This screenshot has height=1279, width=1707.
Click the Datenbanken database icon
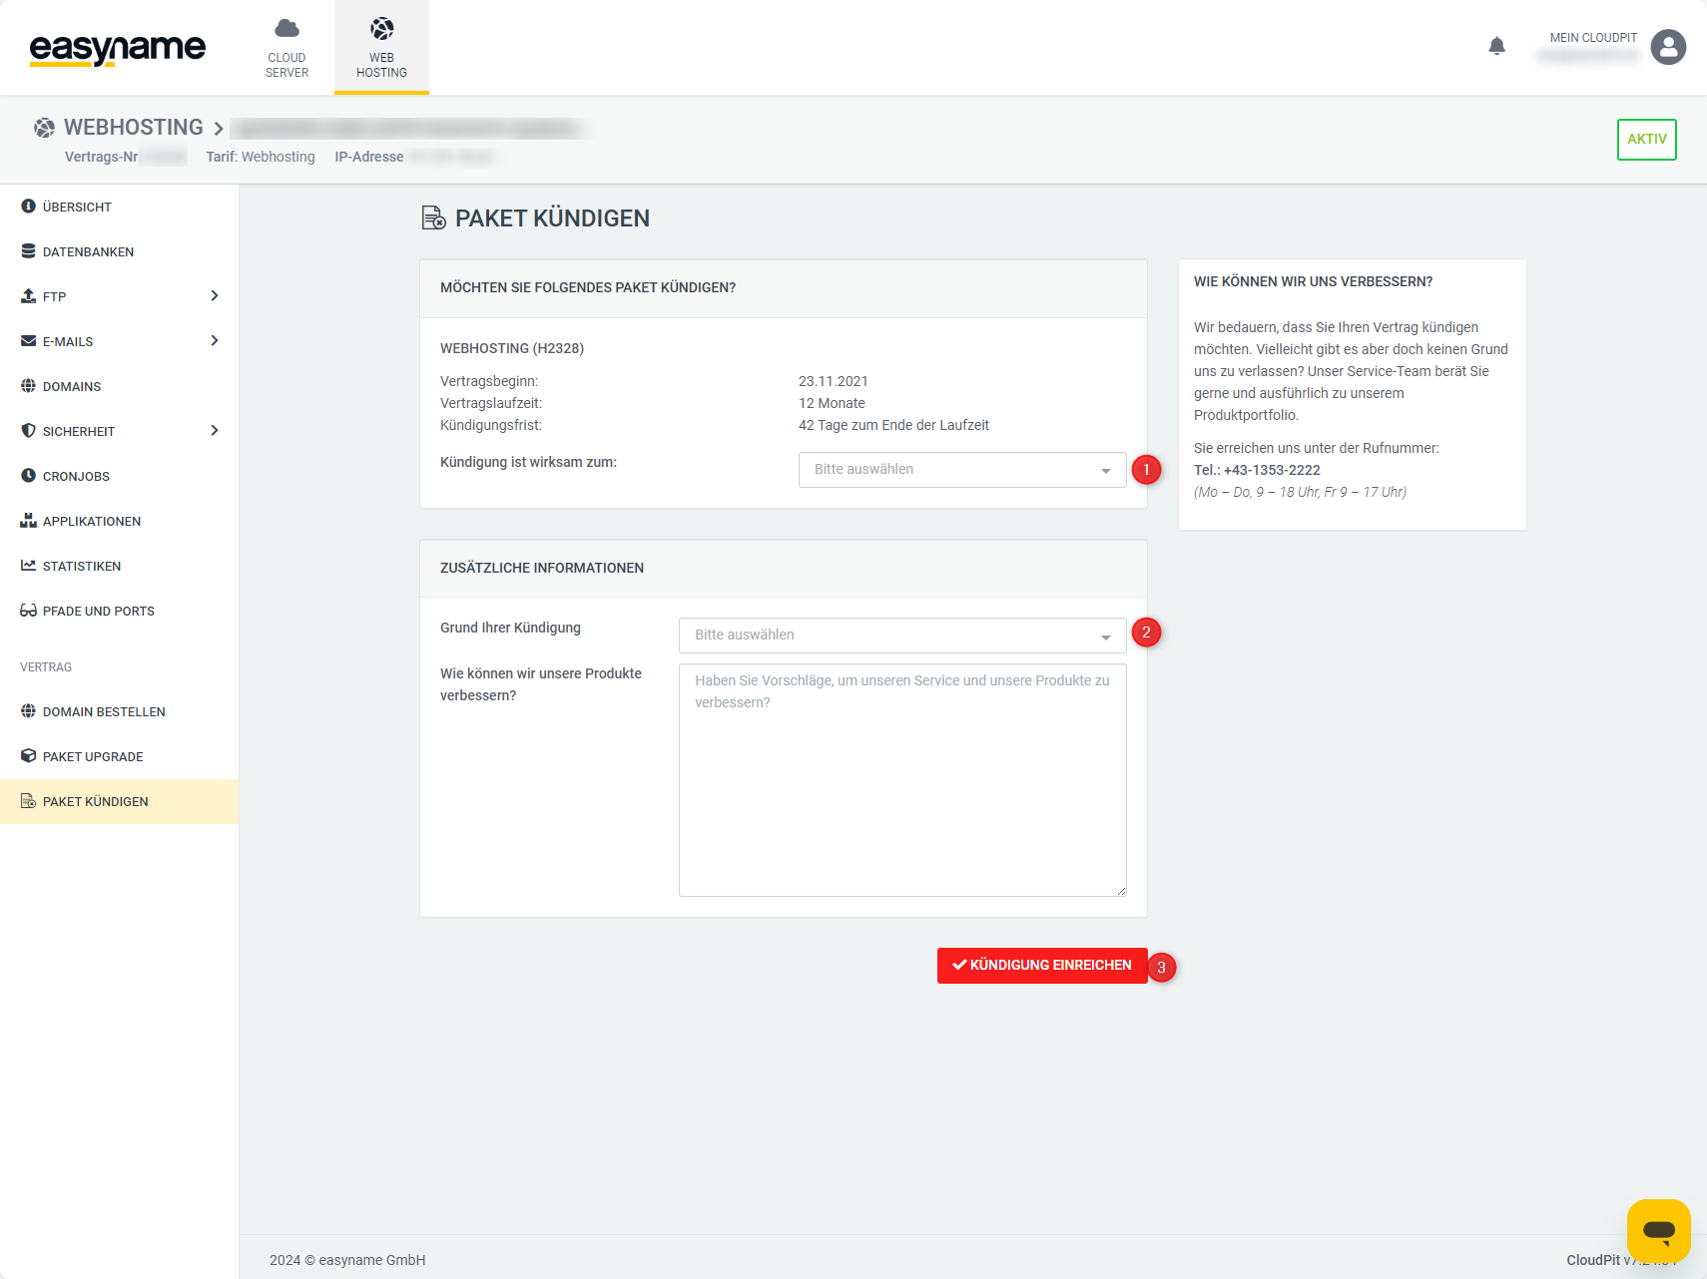click(x=28, y=251)
